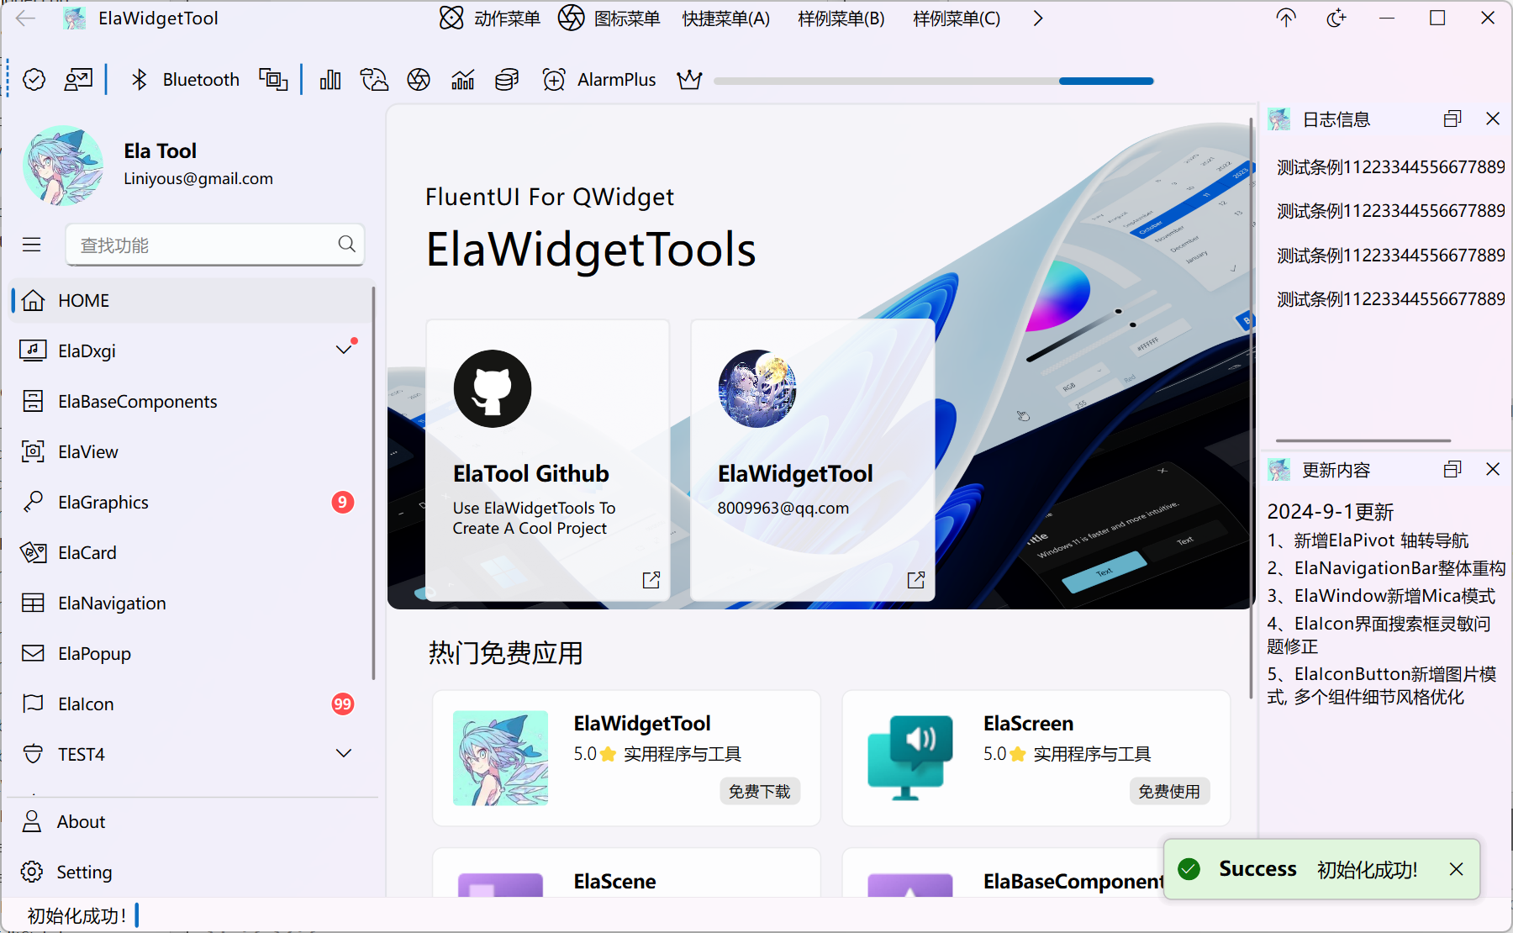Click the camera shutter toolbar icon
The image size is (1513, 933).
coord(419,80)
